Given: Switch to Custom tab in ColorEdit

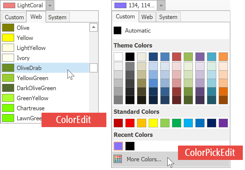Looking at the screenshot, I should click(14, 17).
